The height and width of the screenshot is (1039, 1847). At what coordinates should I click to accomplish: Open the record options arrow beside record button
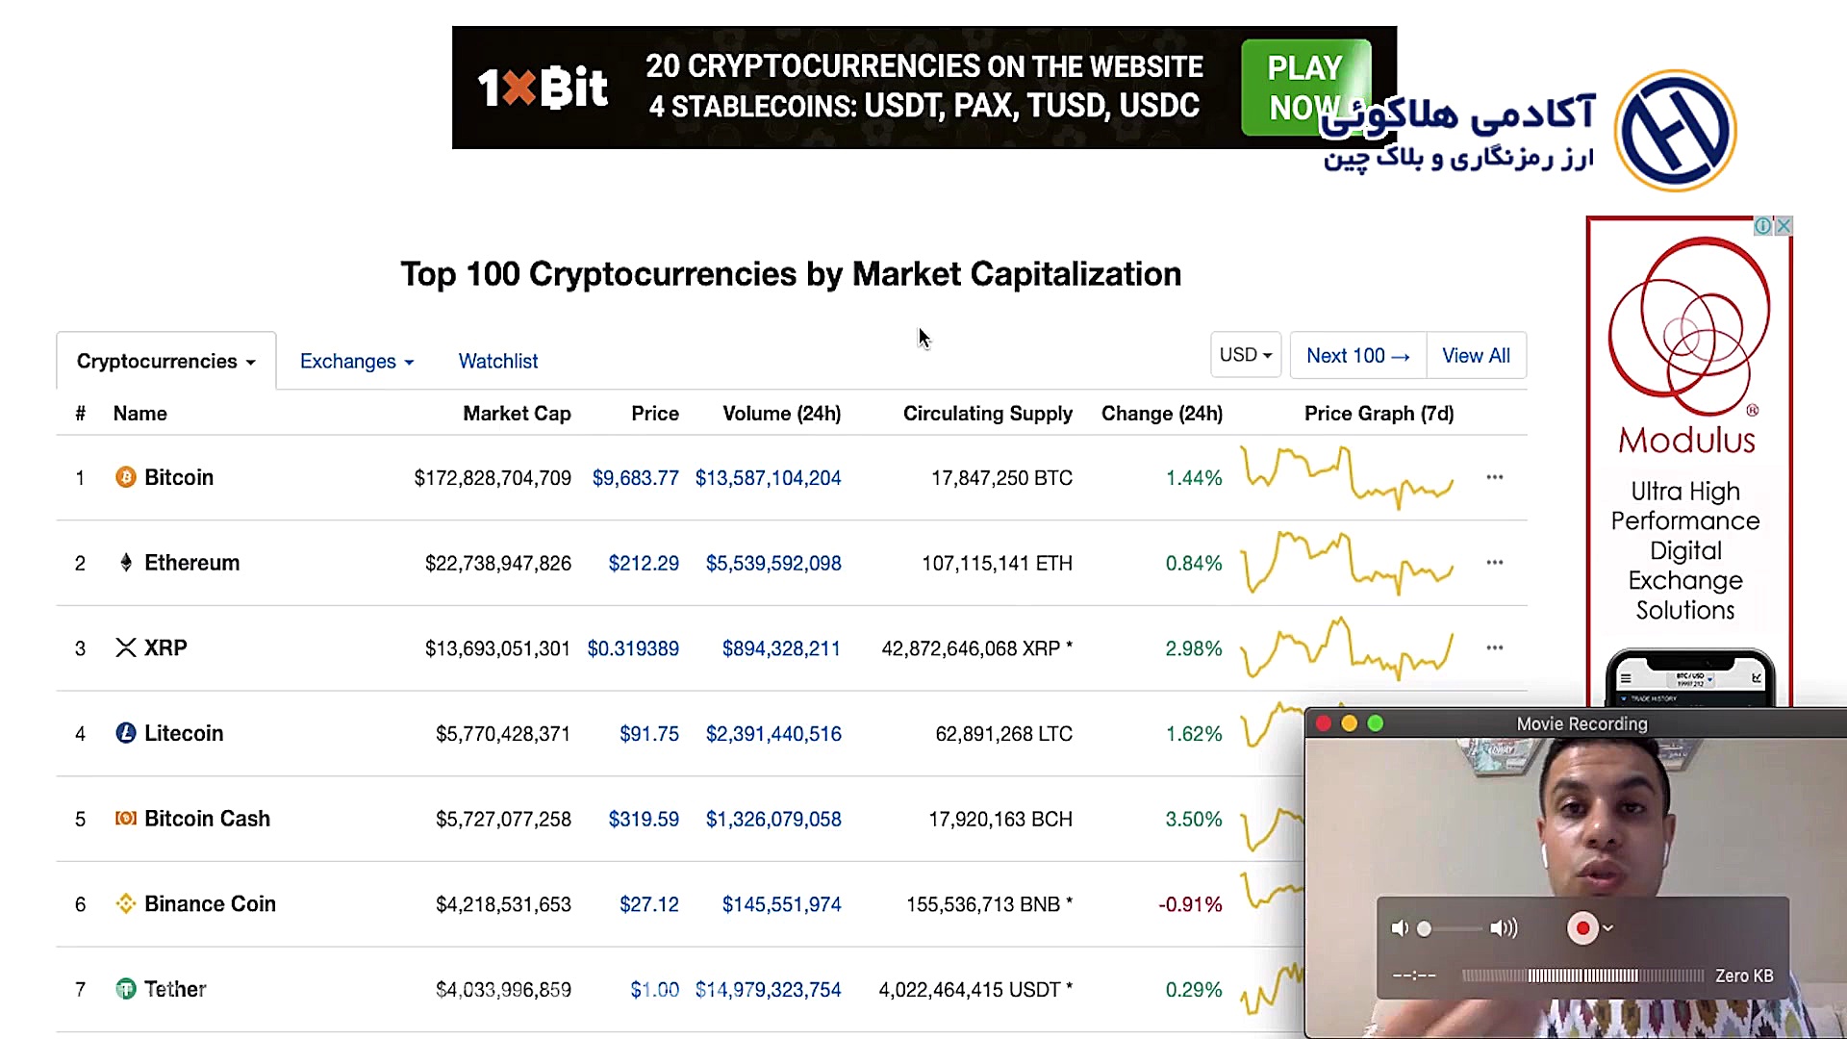(x=1607, y=928)
